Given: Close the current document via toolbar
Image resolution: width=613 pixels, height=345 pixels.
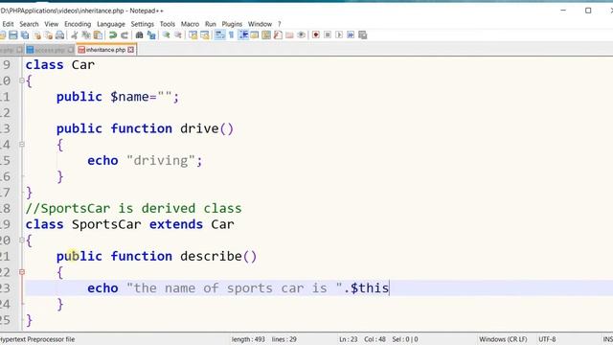Looking at the screenshot, I should pos(36,35).
